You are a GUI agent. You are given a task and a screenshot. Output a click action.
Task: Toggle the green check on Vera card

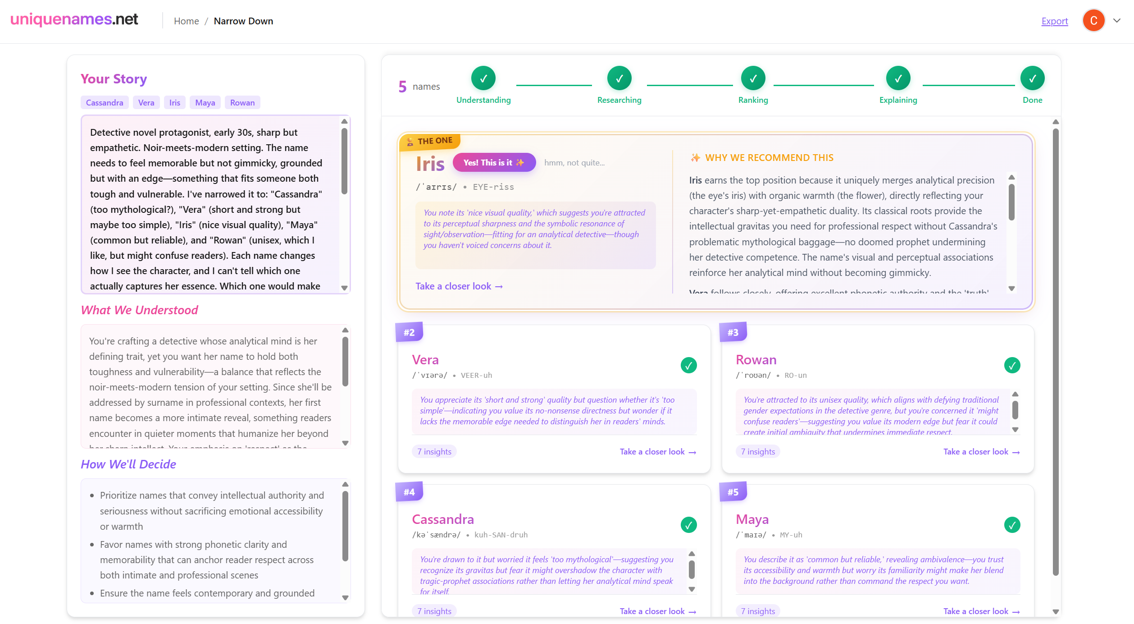(x=688, y=365)
